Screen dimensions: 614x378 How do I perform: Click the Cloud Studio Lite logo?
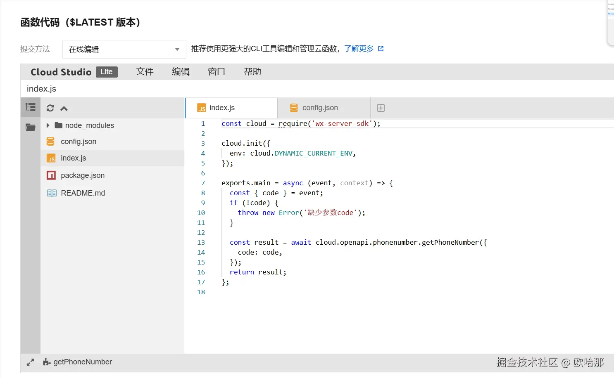click(x=74, y=72)
